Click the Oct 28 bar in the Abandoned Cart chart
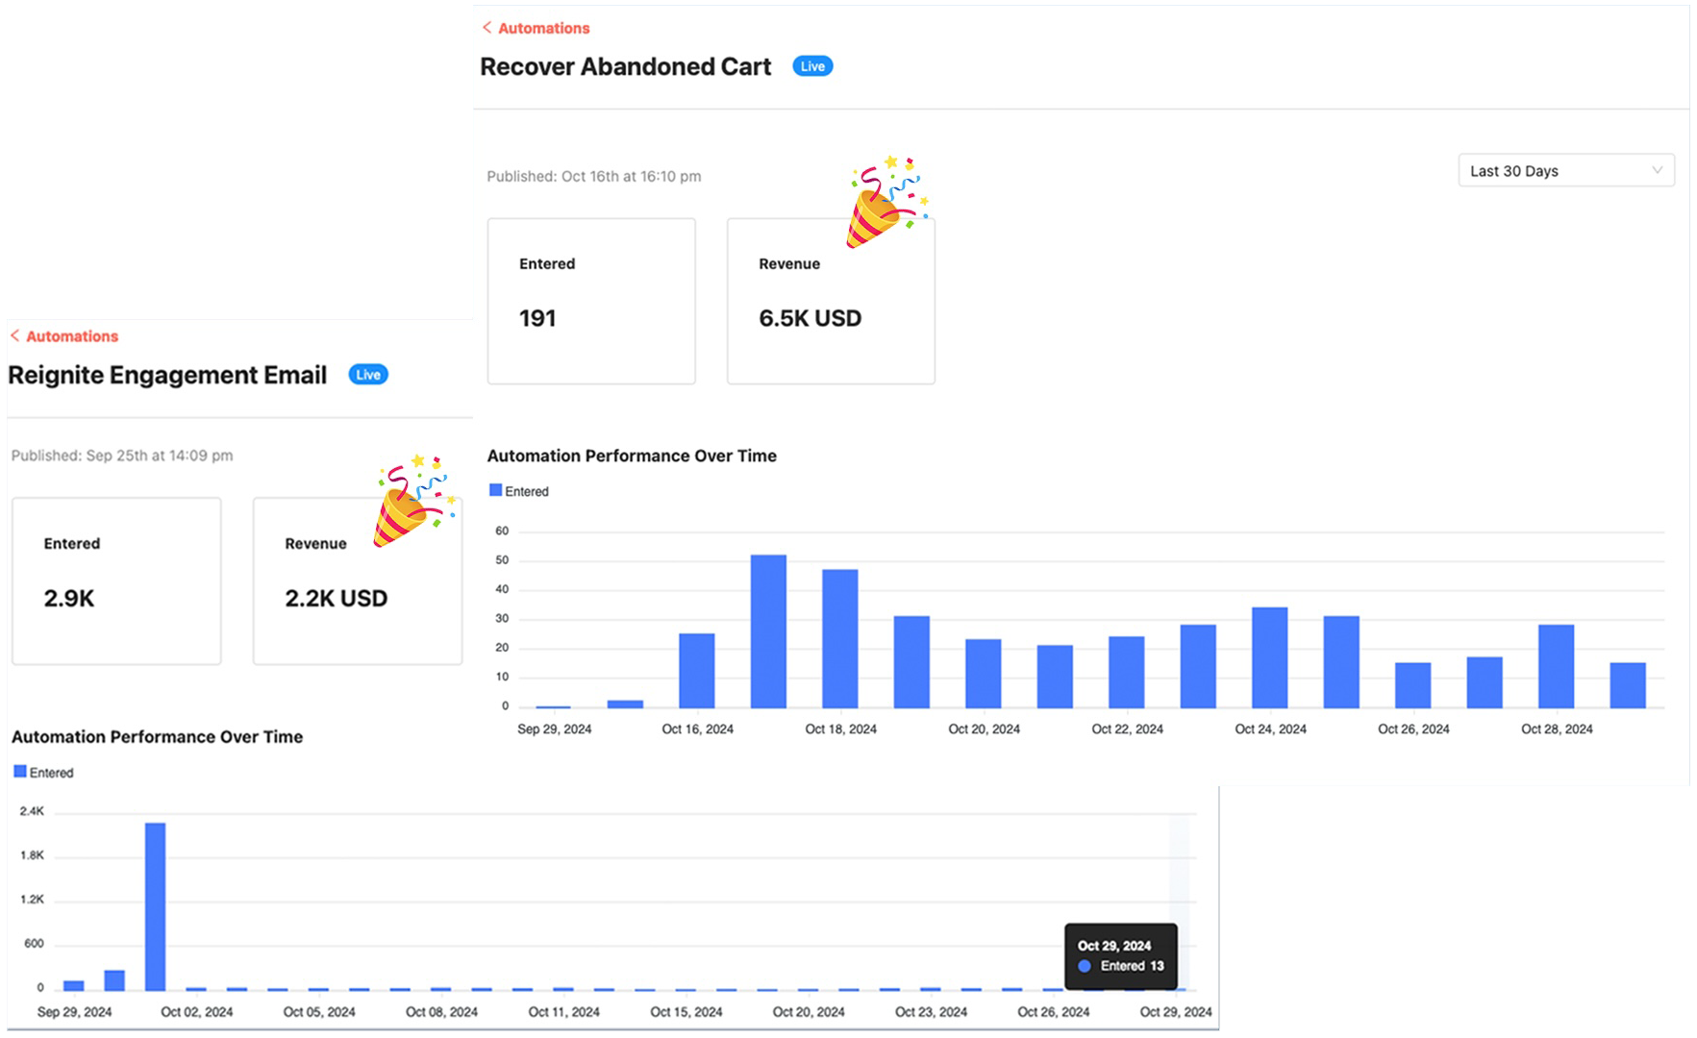The image size is (1697, 1038). [1557, 667]
